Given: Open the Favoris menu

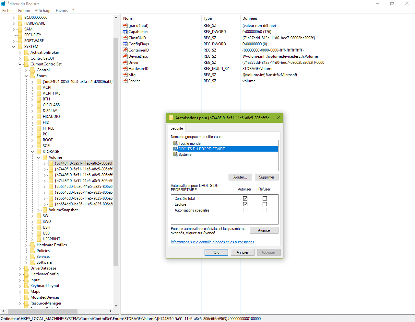Looking at the screenshot, I should pos(62,11).
